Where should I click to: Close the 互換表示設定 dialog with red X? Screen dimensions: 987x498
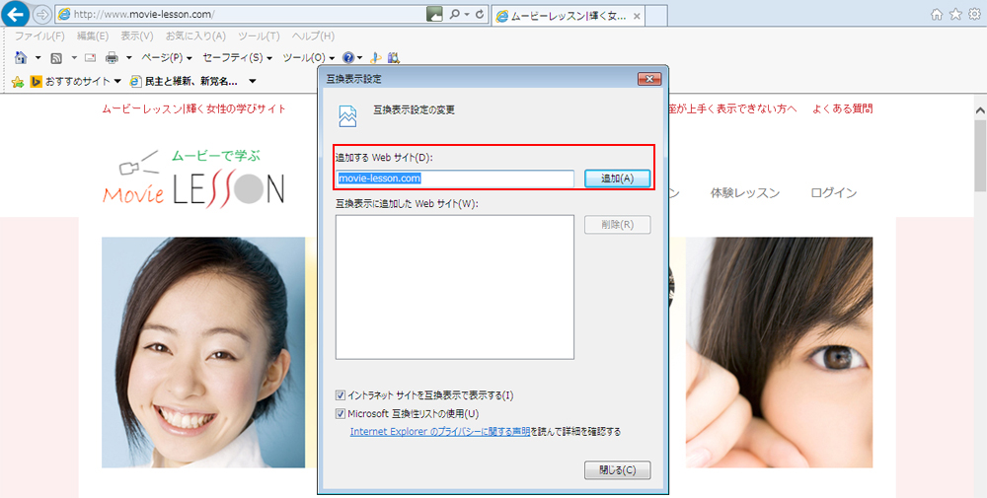(x=649, y=79)
